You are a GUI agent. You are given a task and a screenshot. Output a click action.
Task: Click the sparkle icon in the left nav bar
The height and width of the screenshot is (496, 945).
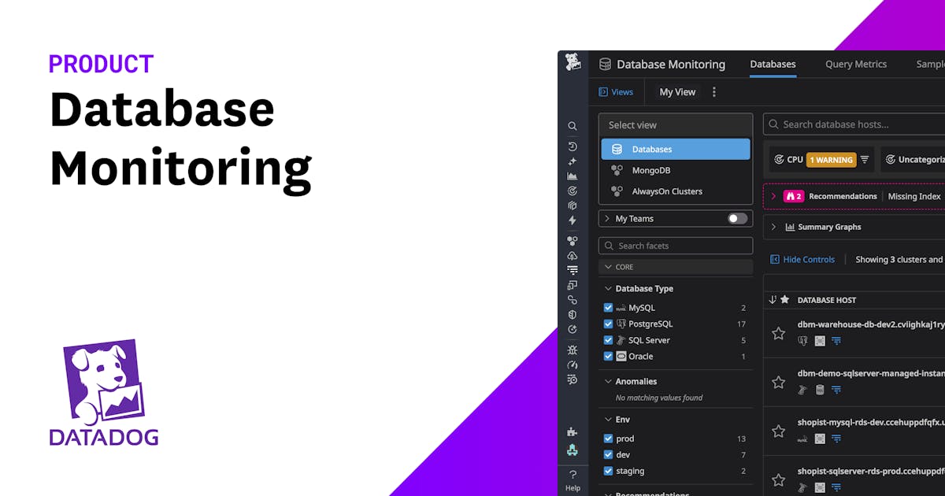573,161
